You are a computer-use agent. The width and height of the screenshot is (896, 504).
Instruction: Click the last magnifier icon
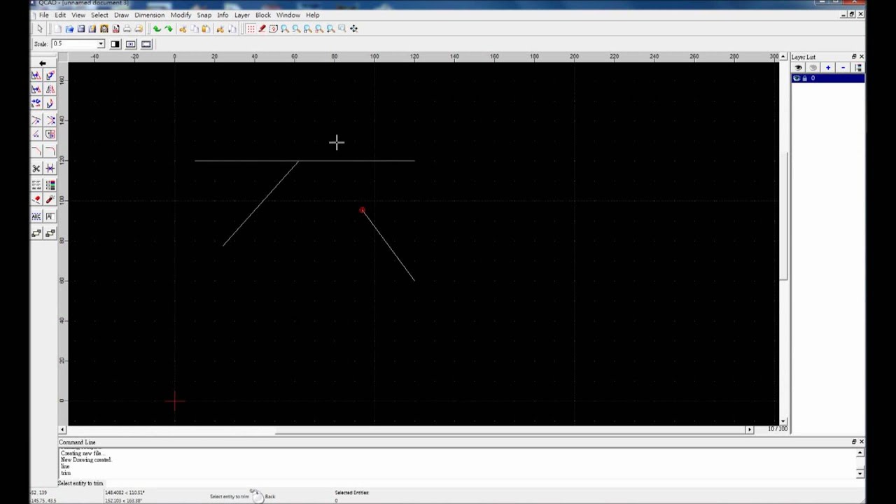(342, 29)
